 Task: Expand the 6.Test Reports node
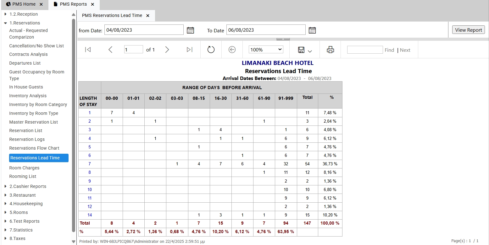pos(6,221)
